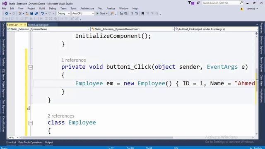
Task: Comment out the selected lines icon
Action: pos(132,13)
